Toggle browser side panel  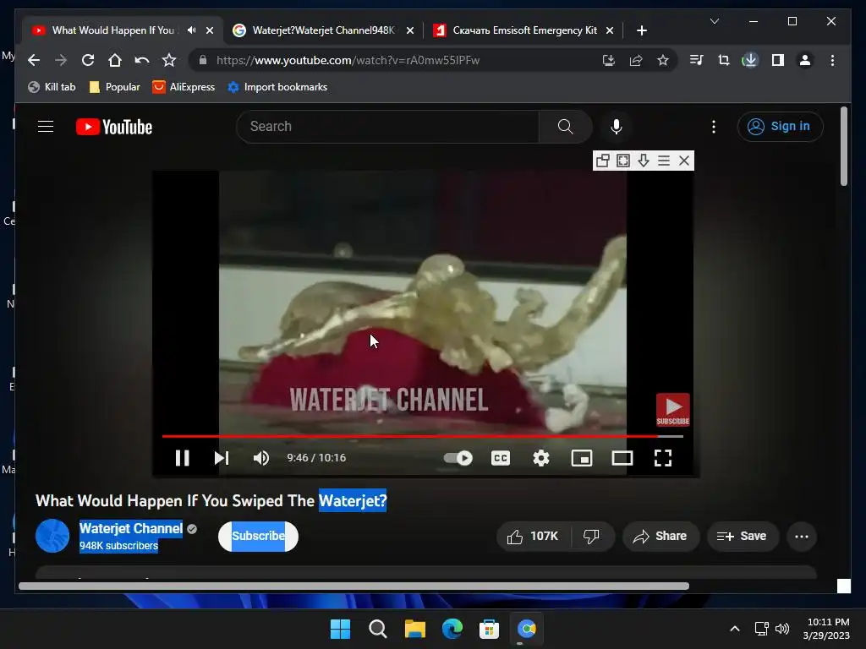tap(778, 60)
